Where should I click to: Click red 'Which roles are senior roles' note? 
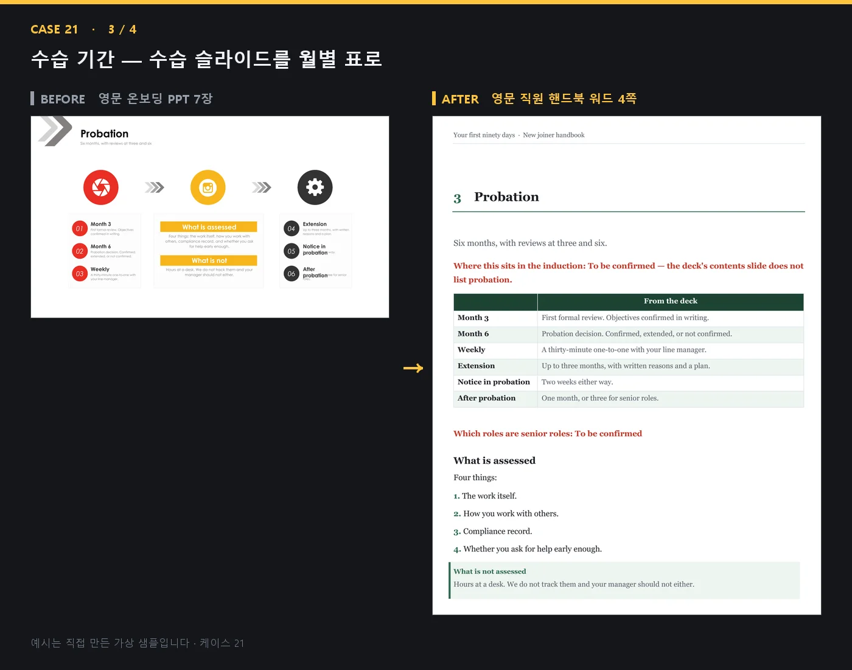tap(548, 434)
